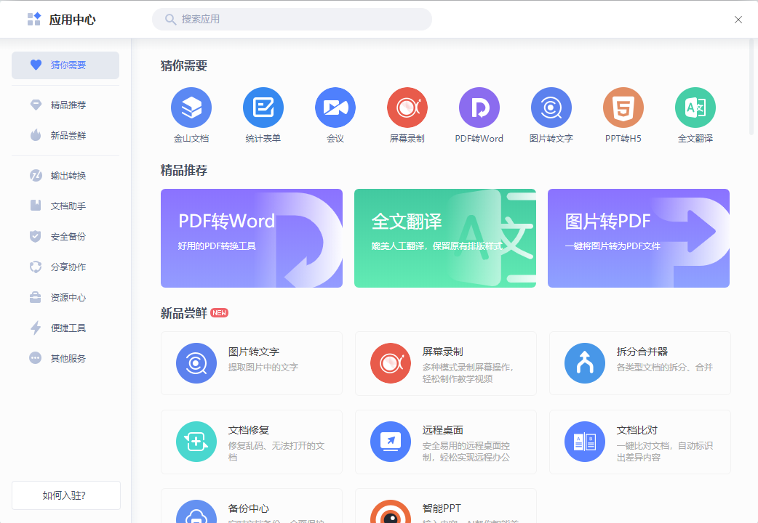Click 图片转文字 icon in 猜你需要 row

pos(551,108)
